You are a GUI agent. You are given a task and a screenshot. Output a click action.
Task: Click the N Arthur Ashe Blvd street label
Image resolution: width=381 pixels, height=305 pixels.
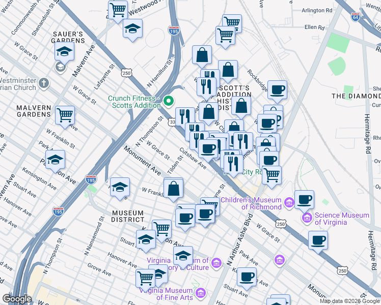240,240
